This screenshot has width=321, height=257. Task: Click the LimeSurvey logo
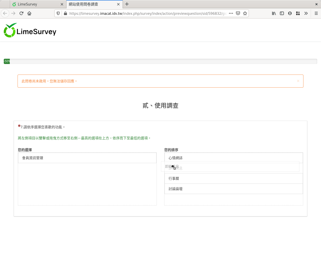click(30, 30)
